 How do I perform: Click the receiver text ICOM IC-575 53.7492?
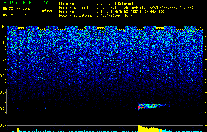pyautogui.click(x=132, y=12)
